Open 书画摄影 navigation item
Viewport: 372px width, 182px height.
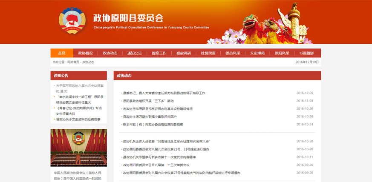pos(306,53)
